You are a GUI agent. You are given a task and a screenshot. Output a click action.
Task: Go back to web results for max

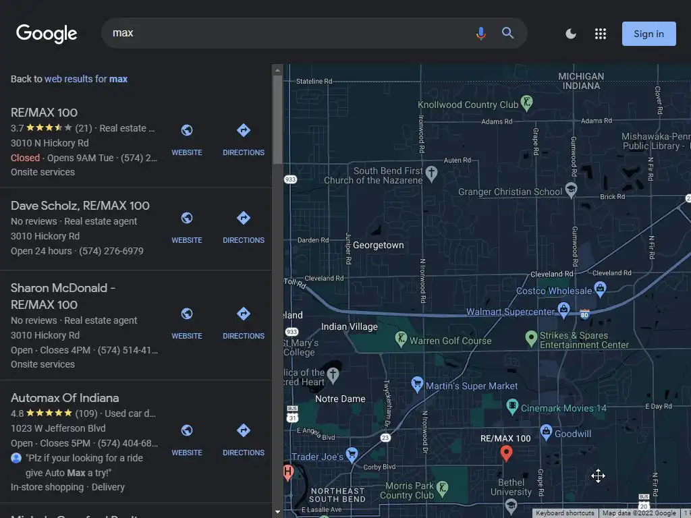[x=86, y=79]
